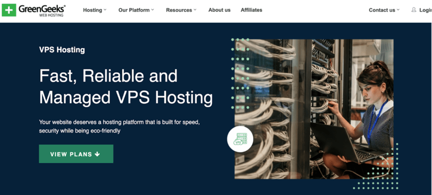
Task: Open the Affiliates page
Action: (x=251, y=10)
